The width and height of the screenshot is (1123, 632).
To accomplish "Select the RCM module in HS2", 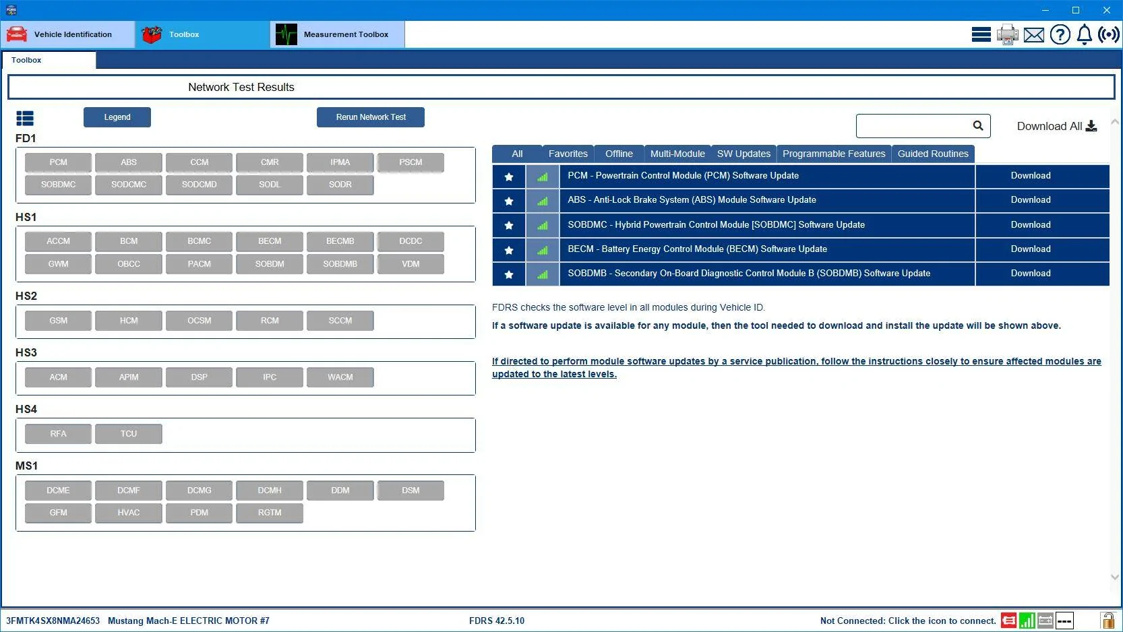I will coord(270,321).
